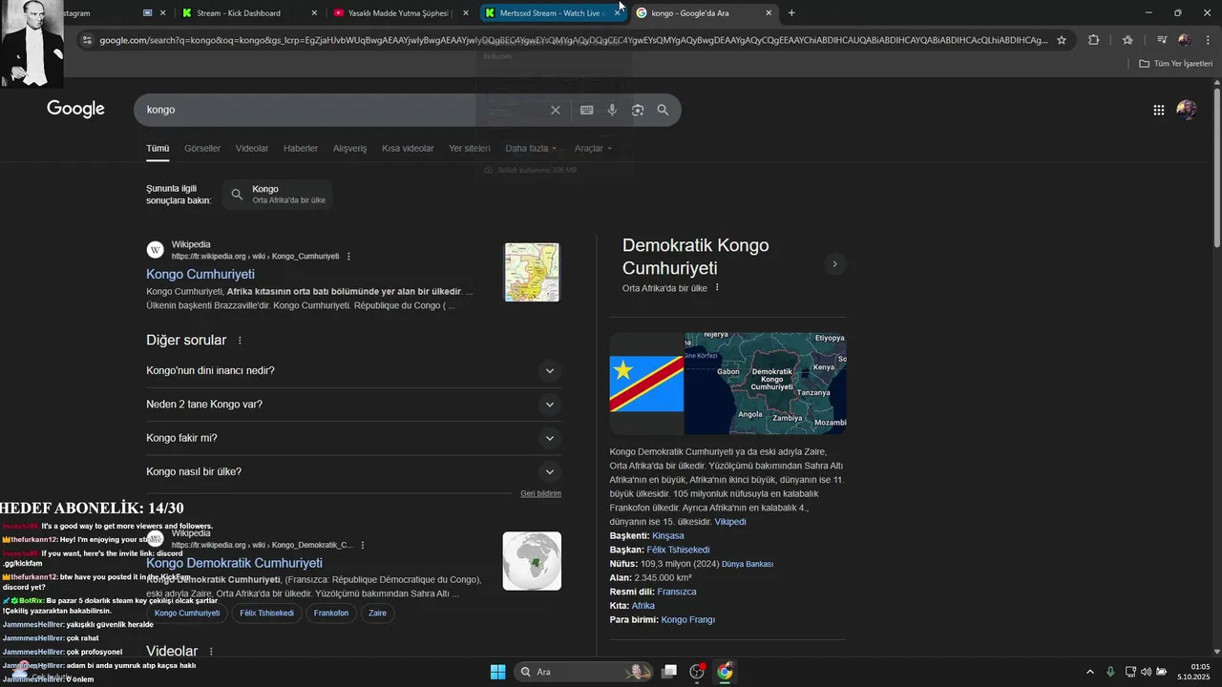Viewport: 1222px width, 687px height.
Task: Open Kongo Demokratik Cumhuriyeti result link
Action: (x=234, y=563)
